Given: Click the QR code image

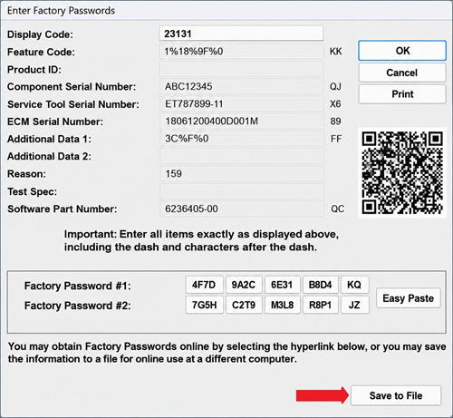Looking at the screenshot, I should click(x=402, y=173).
